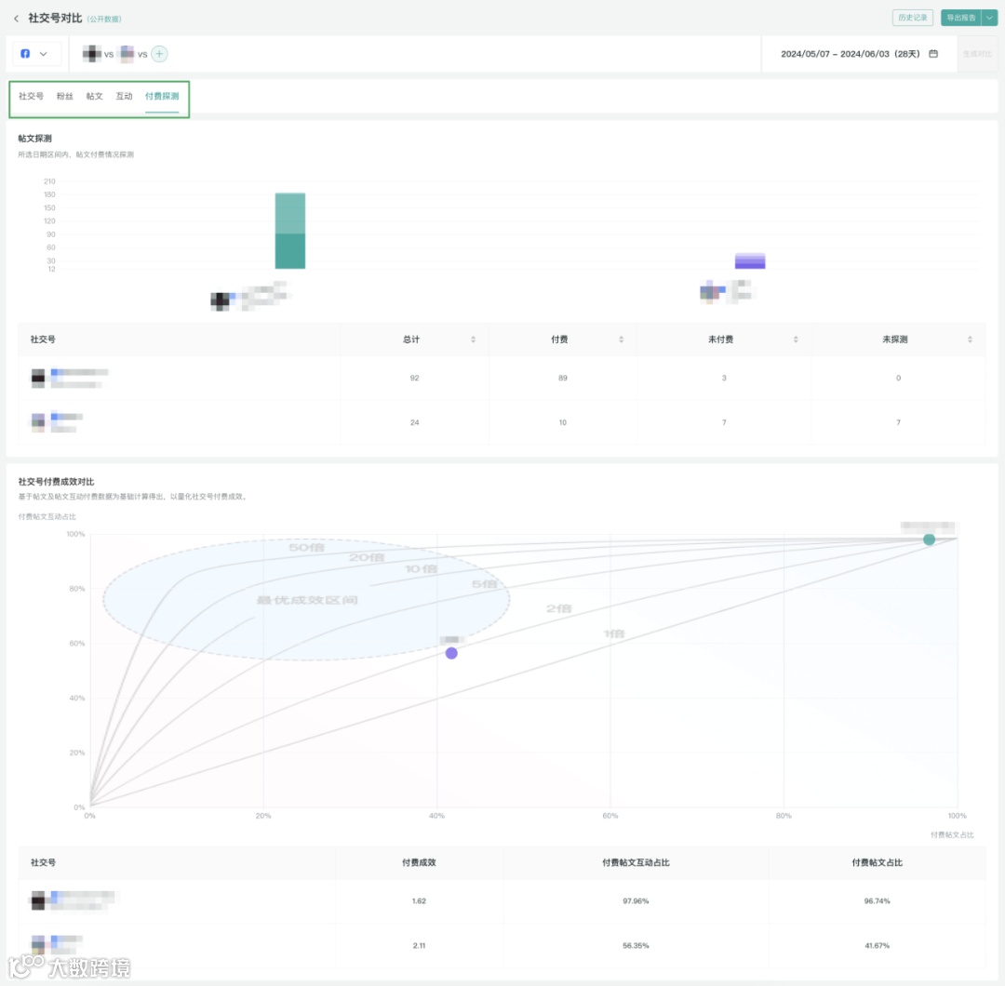Sort table by 未付费 column
This screenshot has height=986, width=1005.
[796, 340]
